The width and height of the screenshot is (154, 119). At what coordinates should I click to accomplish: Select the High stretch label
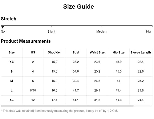(149, 31)
